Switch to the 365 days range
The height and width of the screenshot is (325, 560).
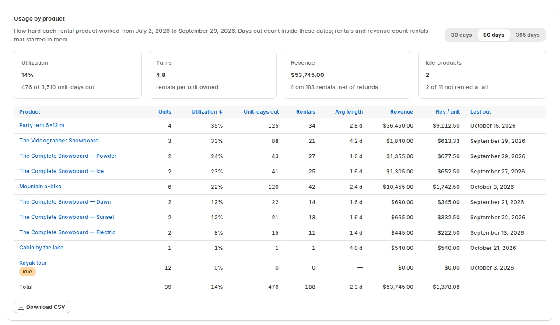click(528, 35)
